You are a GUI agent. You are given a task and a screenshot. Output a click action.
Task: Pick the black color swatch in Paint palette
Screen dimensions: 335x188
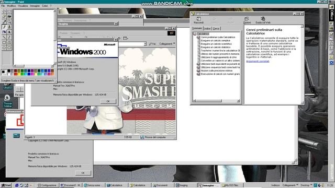(9, 71)
